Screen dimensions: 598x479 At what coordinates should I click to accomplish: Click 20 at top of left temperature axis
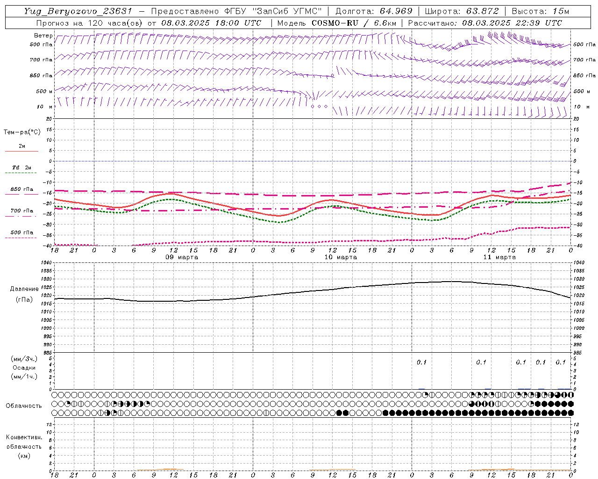click(x=49, y=119)
